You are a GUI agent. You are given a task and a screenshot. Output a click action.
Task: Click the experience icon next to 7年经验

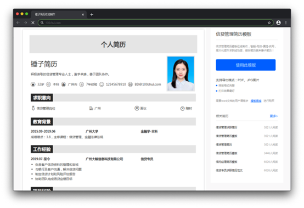[82, 85]
